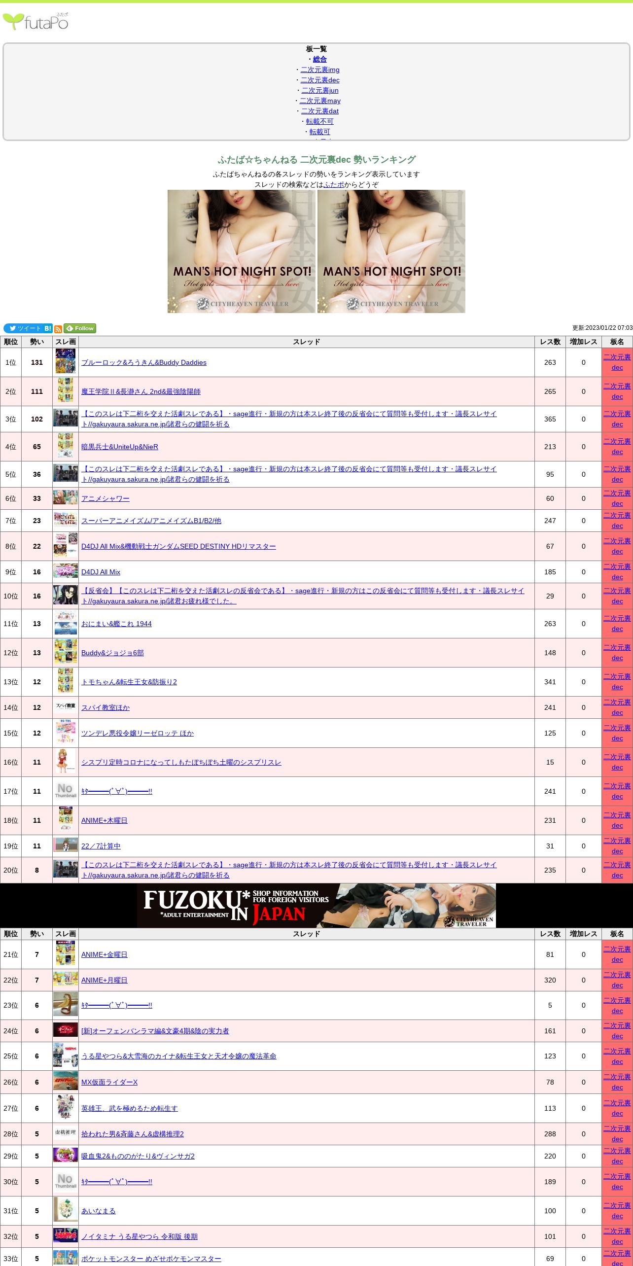The height and width of the screenshot is (1266, 633).
Task: Open thread おにまい&艦これ 1944
Action: pyautogui.click(x=116, y=624)
